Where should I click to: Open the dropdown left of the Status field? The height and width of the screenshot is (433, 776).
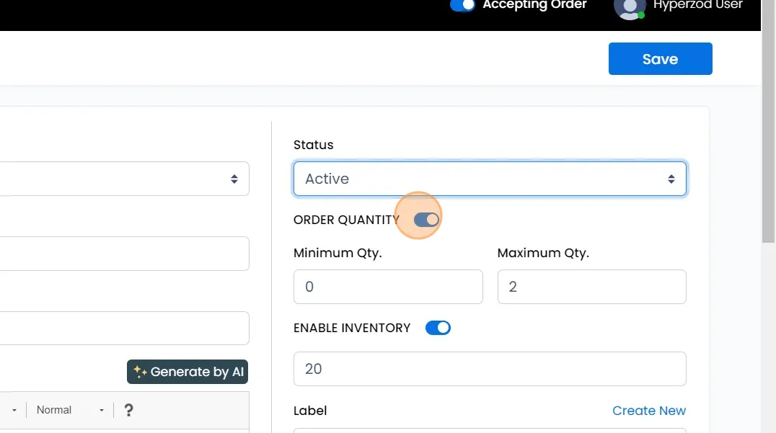(x=124, y=179)
